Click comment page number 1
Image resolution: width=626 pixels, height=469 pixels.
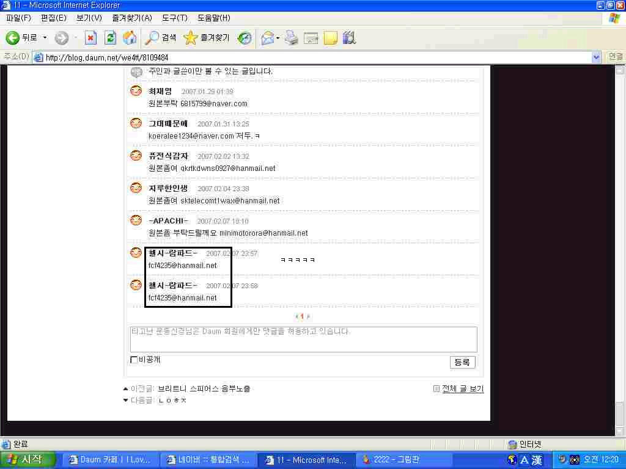pos(302,316)
